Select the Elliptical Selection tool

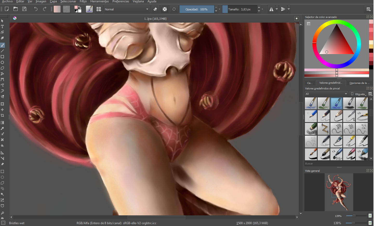(x=2, y=177)
